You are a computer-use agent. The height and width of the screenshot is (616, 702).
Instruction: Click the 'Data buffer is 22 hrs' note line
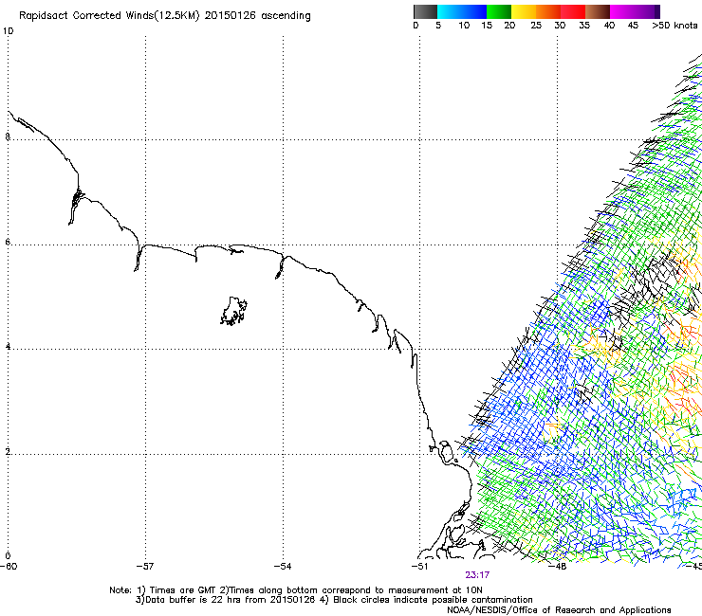click(334, 600)
